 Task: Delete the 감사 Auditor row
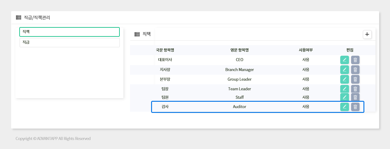coord(355,107)
